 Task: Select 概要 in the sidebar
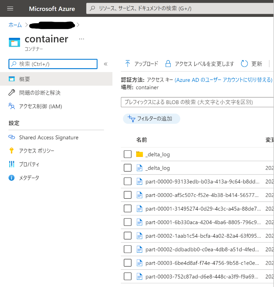(56, 79)
